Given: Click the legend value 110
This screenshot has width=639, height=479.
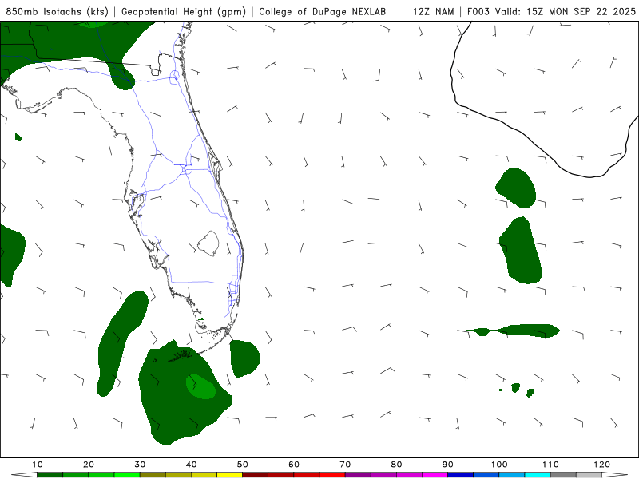Looking at the screenshot, I should [x=550, y=465].
